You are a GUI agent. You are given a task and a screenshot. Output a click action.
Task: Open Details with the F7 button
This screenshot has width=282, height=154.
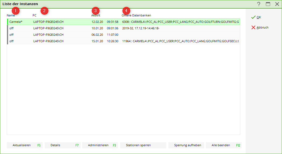tap(62, 145)
